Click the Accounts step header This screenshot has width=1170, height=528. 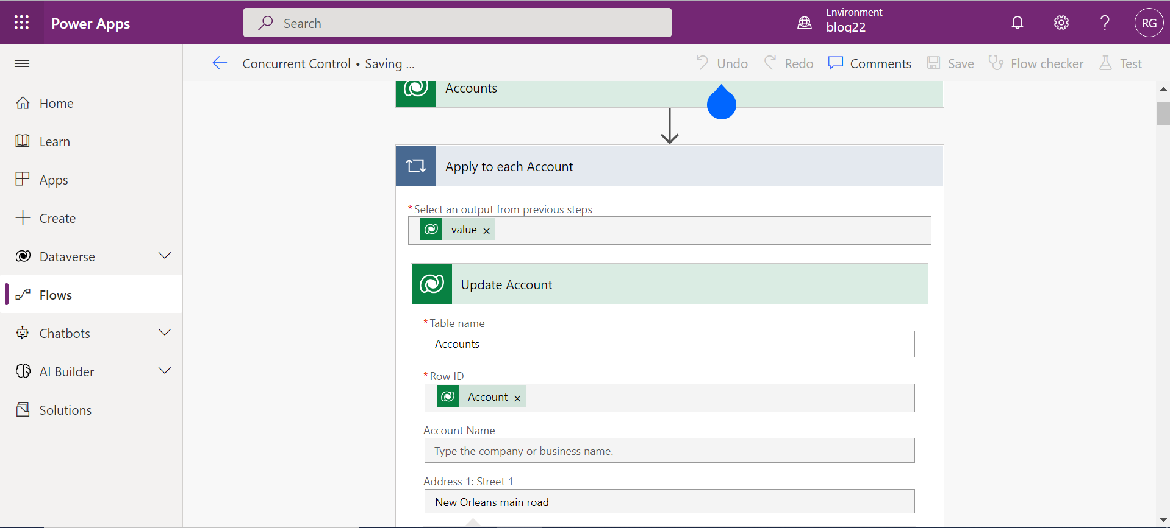pyautogui.click(x=669, y=94)
